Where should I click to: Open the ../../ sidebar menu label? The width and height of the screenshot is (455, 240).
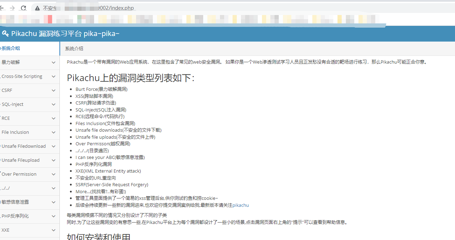[6, 188]
